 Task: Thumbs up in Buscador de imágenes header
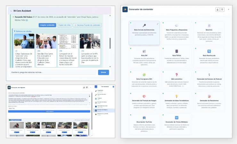(x=84, y=87)
